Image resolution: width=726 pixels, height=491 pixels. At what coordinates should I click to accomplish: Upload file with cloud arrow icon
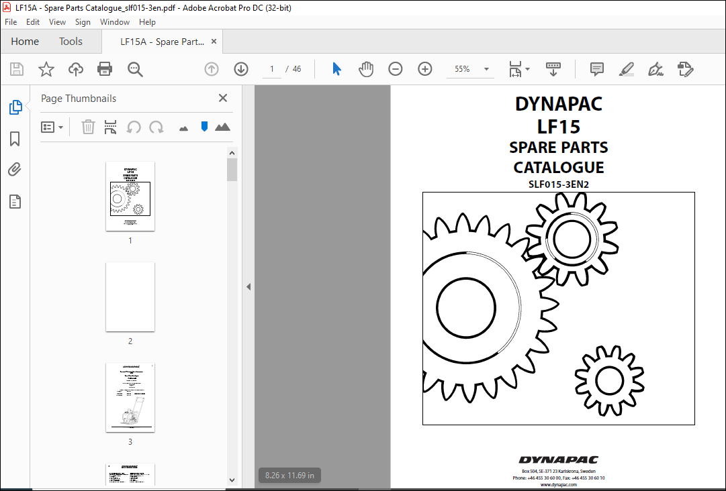pyautogui.click(x=75, y=69)
